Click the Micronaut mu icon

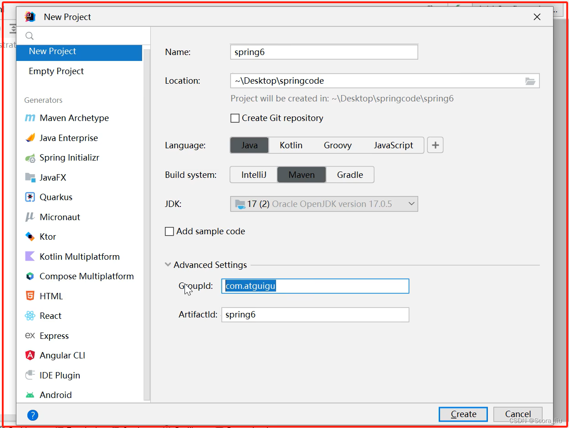(x=30, y=217)
